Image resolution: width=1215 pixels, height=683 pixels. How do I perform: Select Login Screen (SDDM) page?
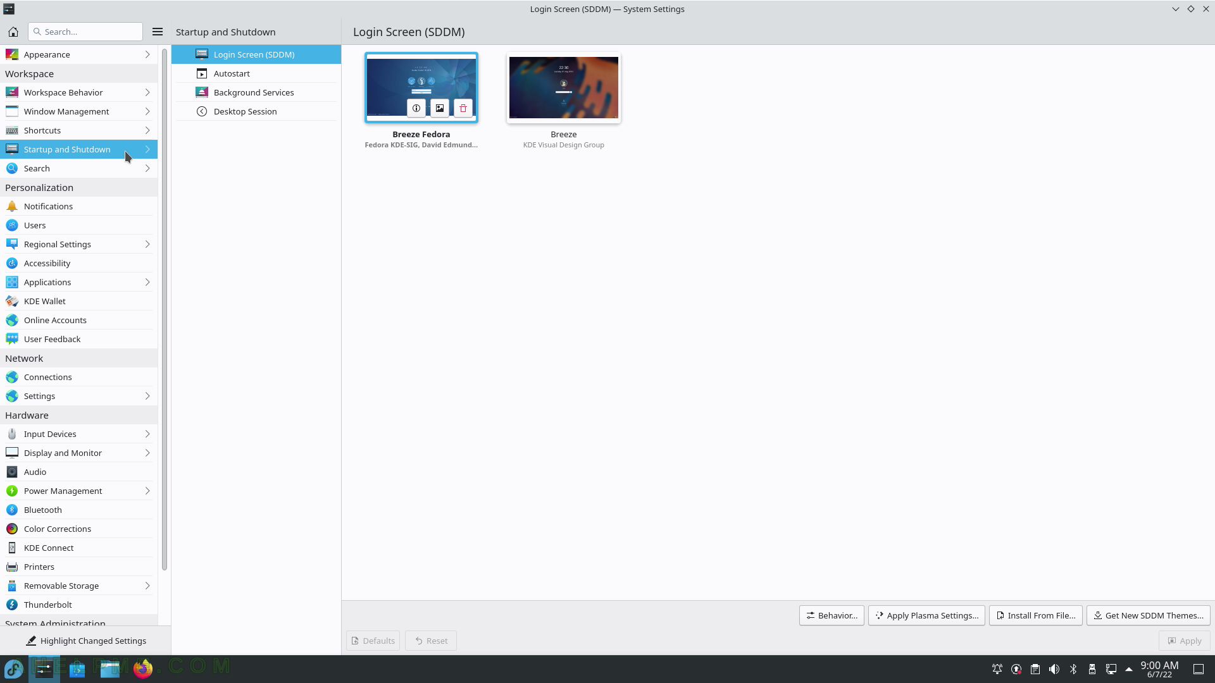256,54
